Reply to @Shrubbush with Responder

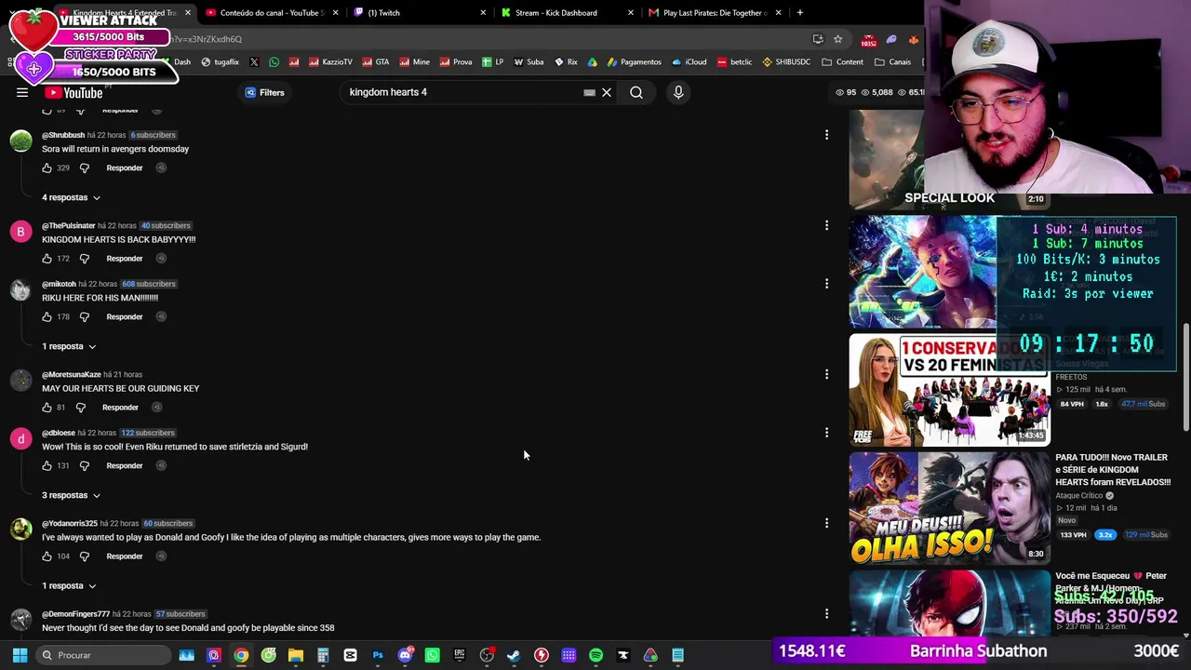coord(124,167)
